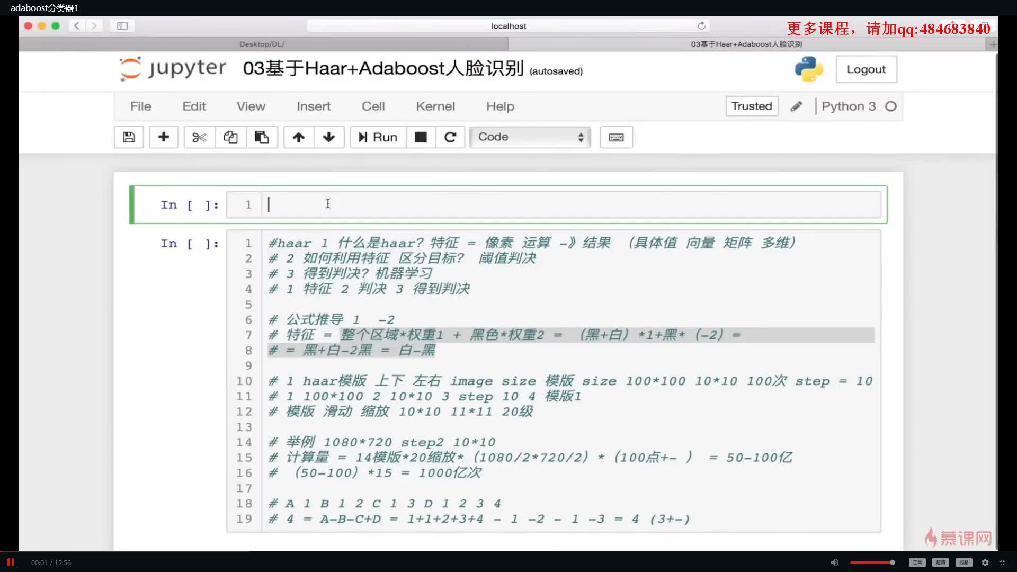This screenshot has height=572, width=1017.
Task: Click the Restart kernel button
Action: click(450, 137)
